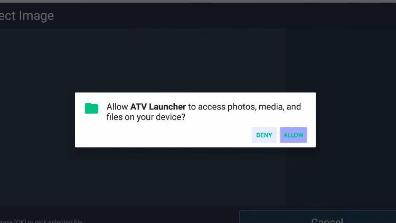Click the word "Allow" starting the permission message

[117, 107]
